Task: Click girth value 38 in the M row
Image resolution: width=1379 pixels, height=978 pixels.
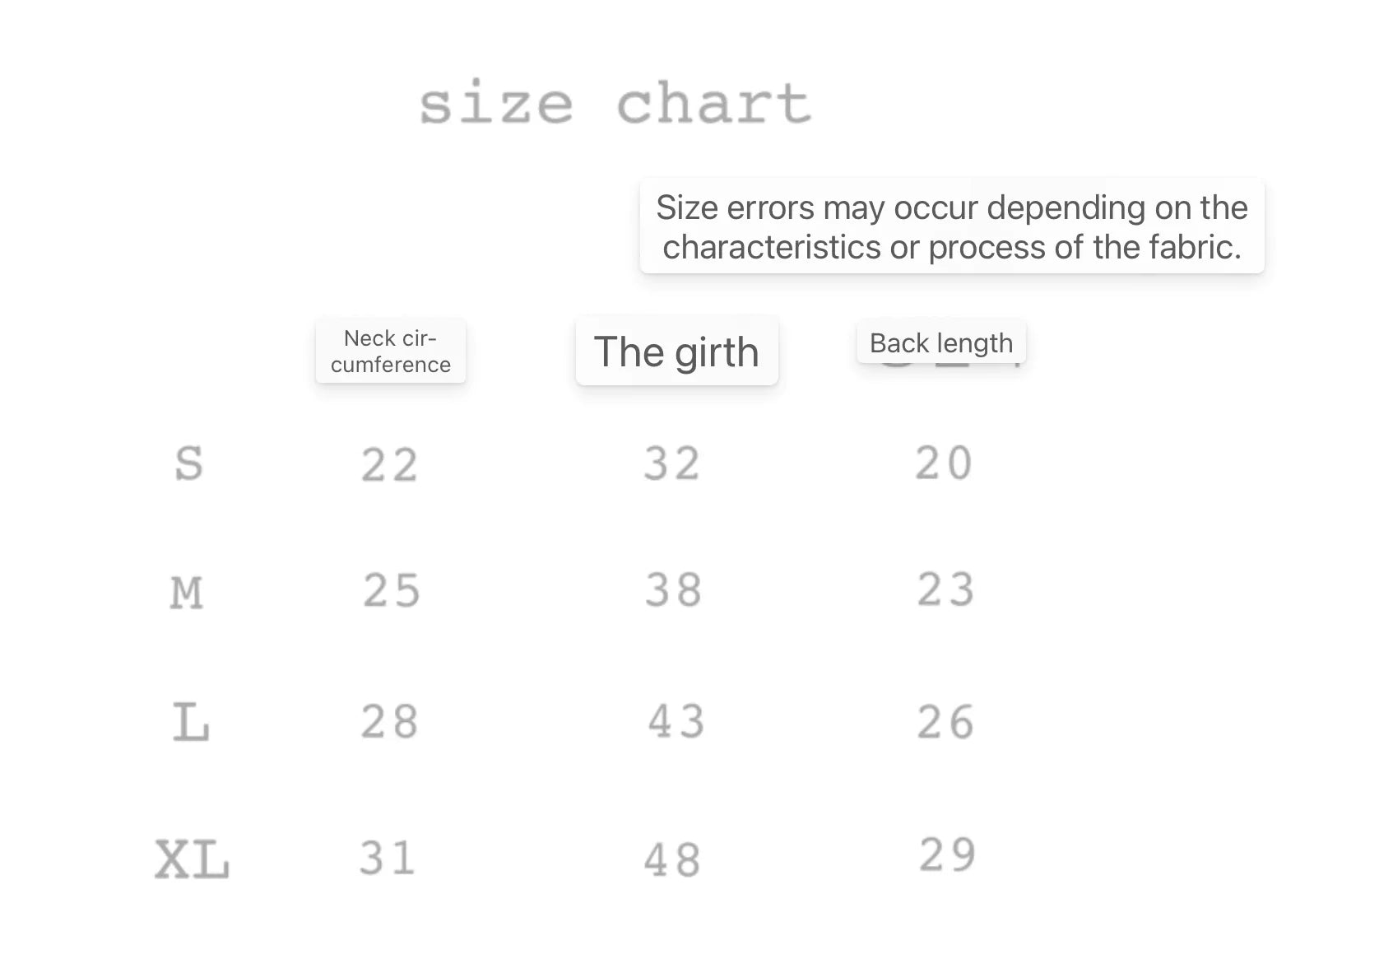Action: pyautogui.click(x=674, y=590)
